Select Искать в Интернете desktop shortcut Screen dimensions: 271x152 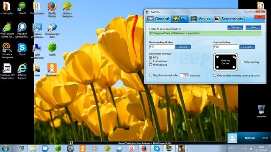pyautogui.click(x=7, y=51)
